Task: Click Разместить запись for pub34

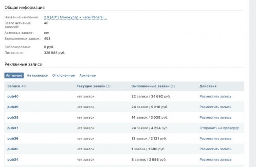Action: pos(215,159)
